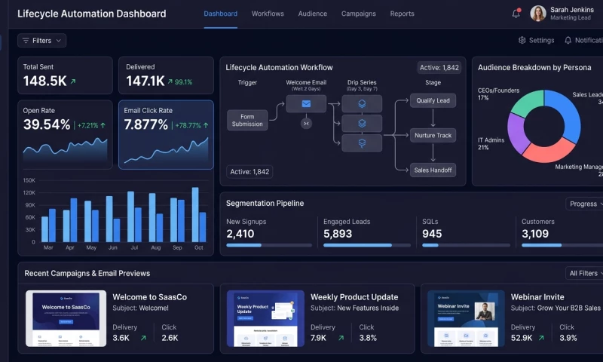The height and width of the screenshot is (362, 603).
Task: Click the Total Sent 148.5K value
Action: tap(44, 81)
